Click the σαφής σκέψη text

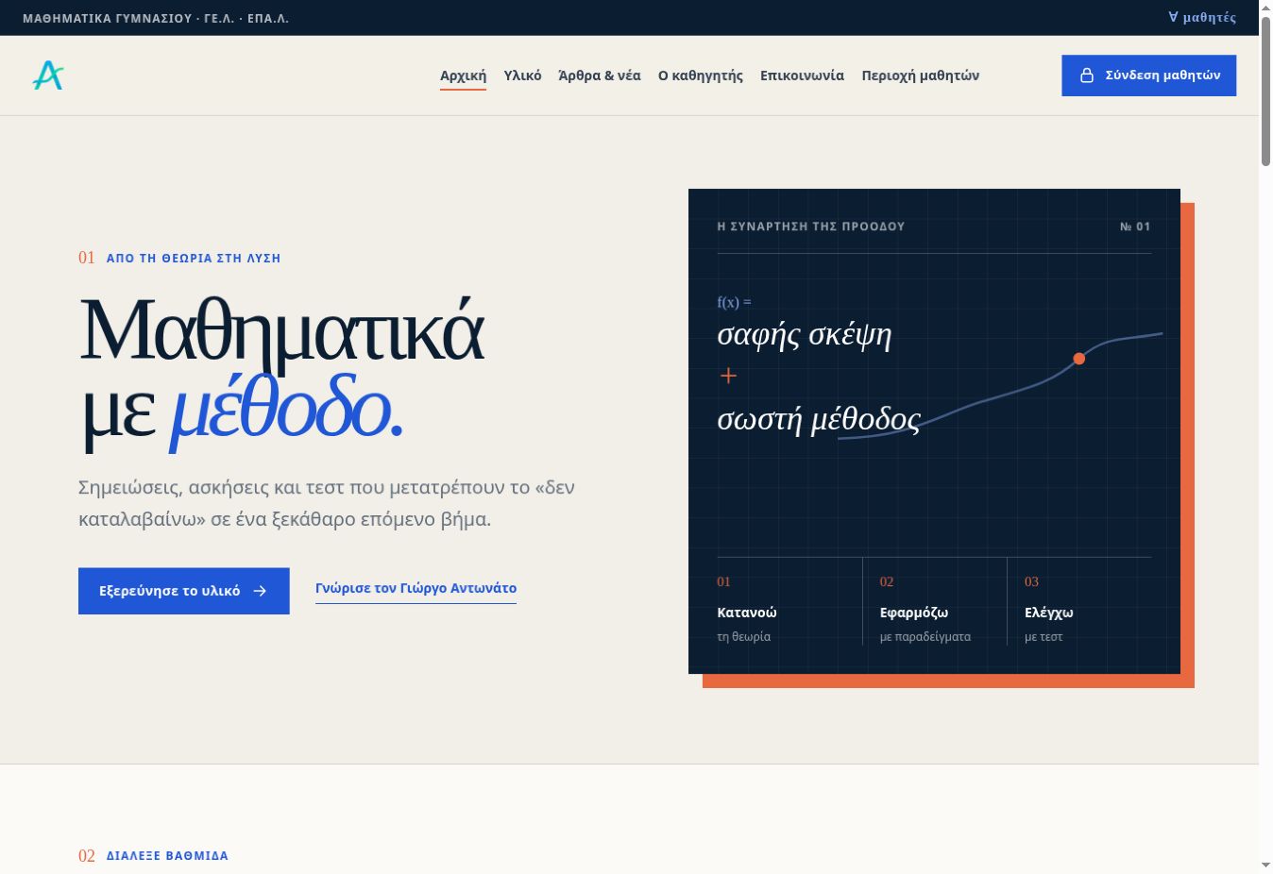coord(804,334)
